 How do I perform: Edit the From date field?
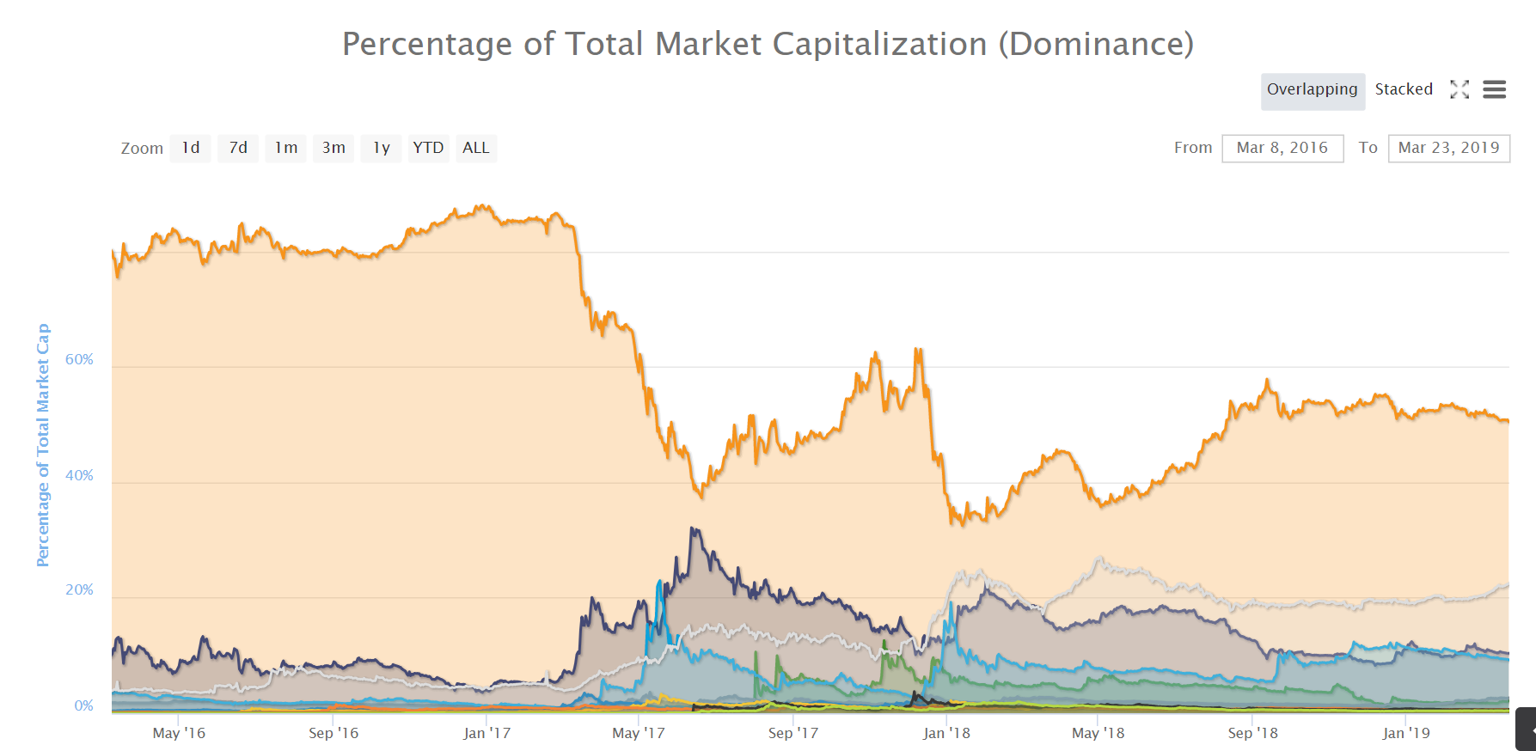[1282, 148]
